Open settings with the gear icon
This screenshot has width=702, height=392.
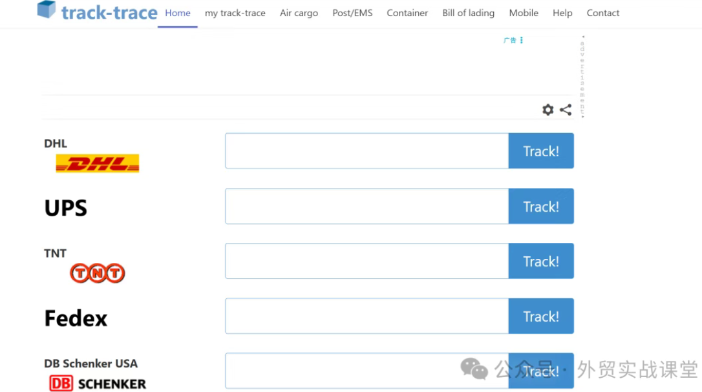(548, 110)
